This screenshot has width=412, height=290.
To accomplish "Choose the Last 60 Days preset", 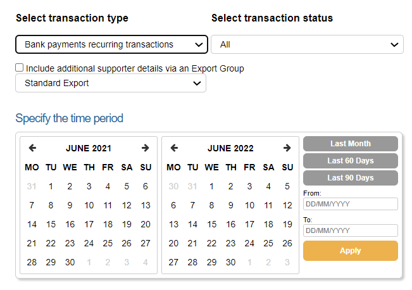I will click(350, 161).
